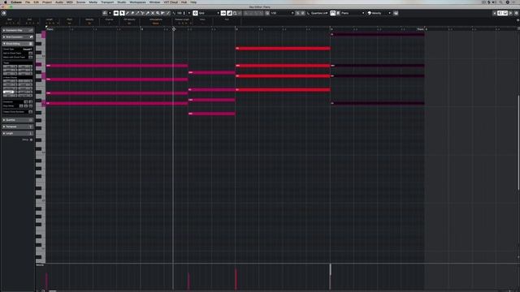Toggle the Quantize Link option
This screenshot has width=520, height=292.
tap(318, 13)
